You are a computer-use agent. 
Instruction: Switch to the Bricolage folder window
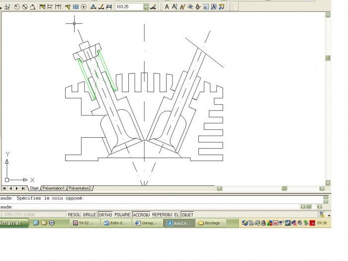click(x=211, y=223)
